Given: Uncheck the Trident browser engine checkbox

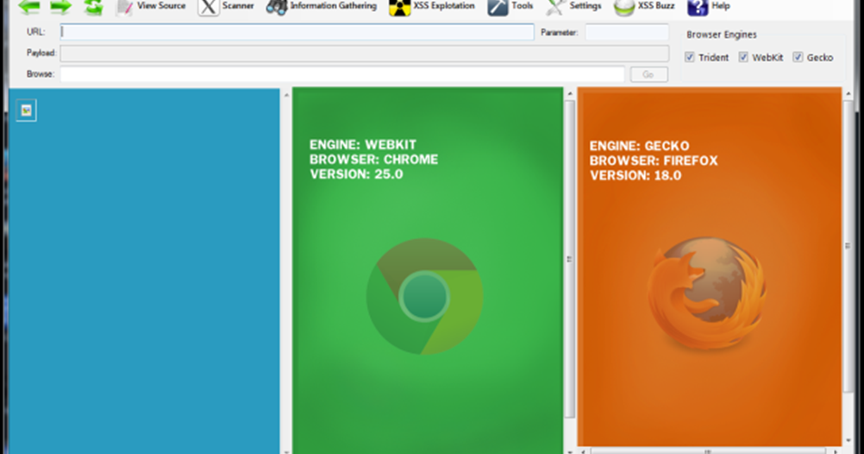Looking at the screenshot, I should (689, 57).
